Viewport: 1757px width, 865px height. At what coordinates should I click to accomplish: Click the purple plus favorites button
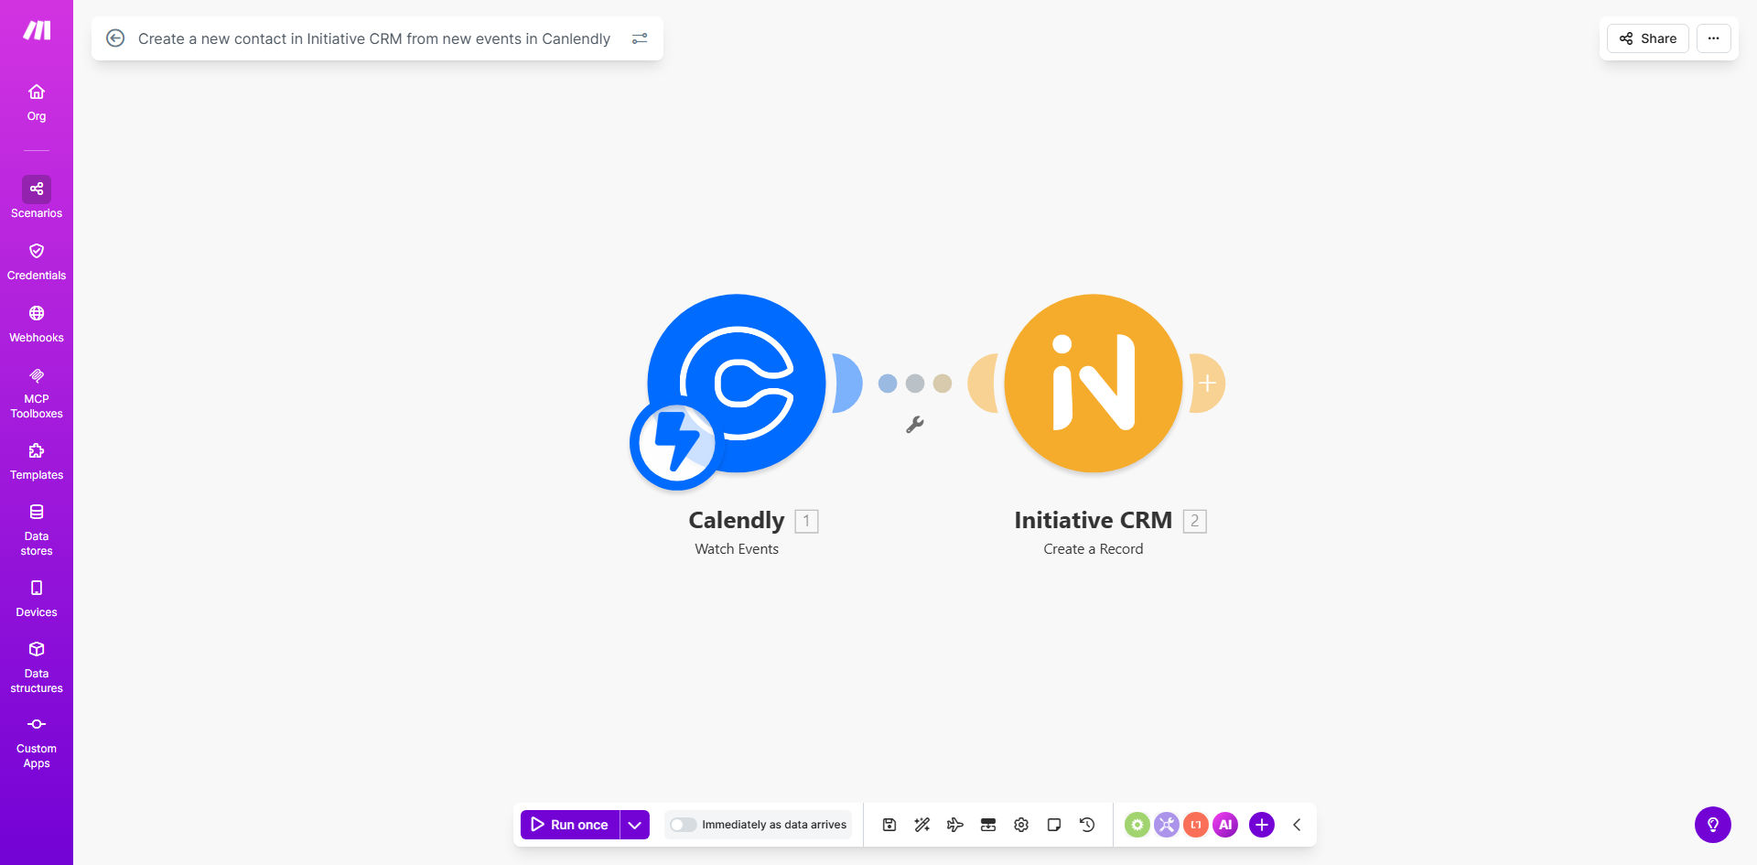1262,825
